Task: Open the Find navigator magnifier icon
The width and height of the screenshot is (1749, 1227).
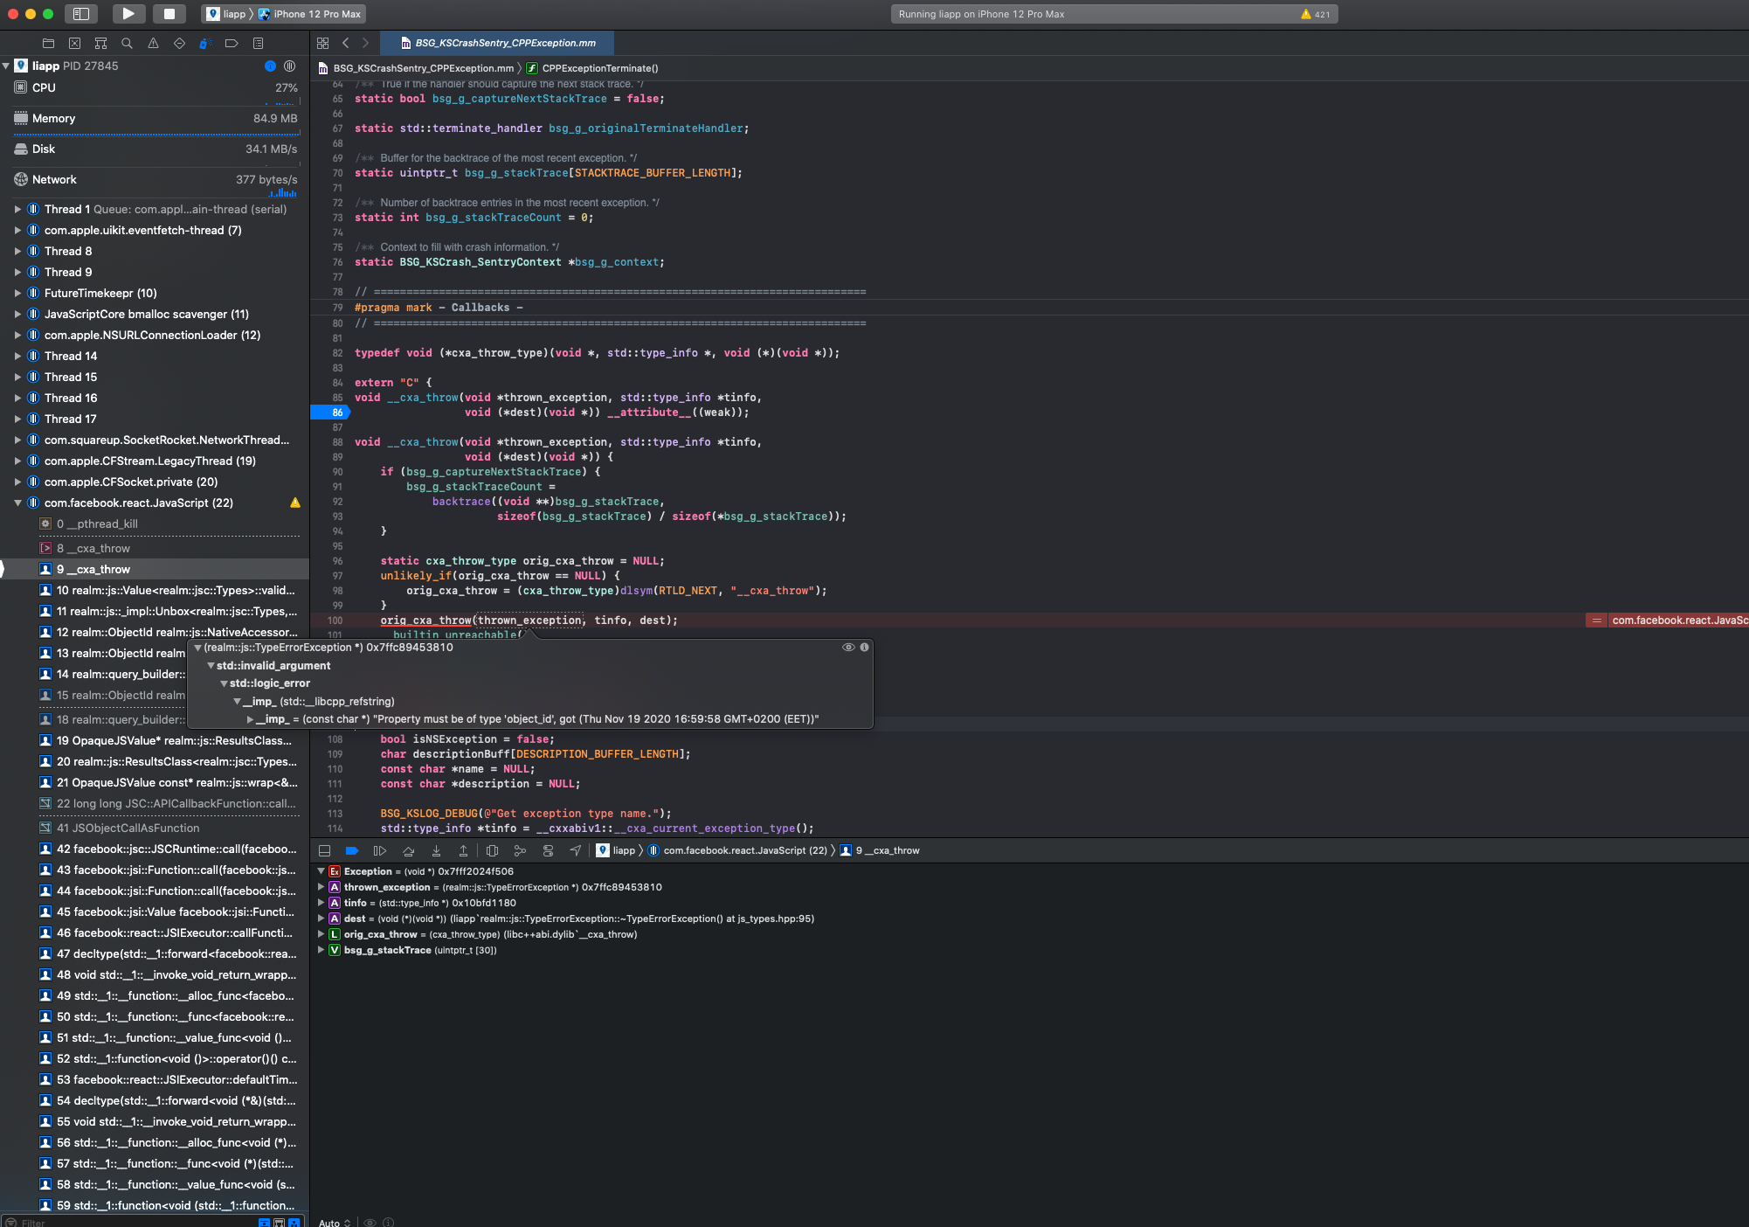Action: click(127, 43)
